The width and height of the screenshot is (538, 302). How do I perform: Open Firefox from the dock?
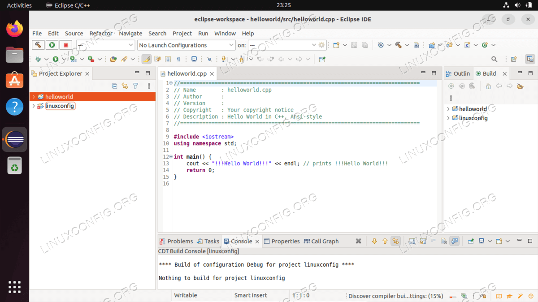15,29
